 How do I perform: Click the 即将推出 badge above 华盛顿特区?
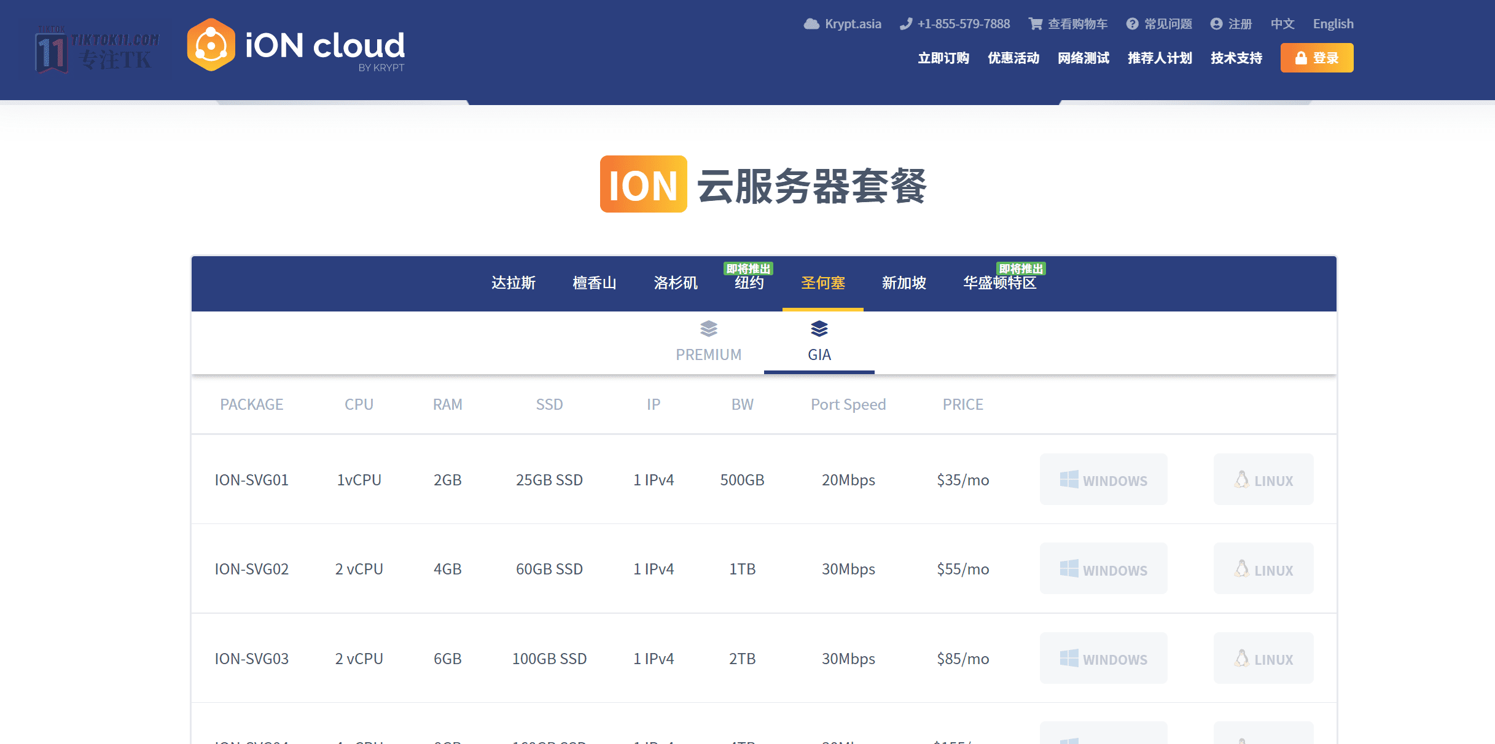pos(1021,268)
